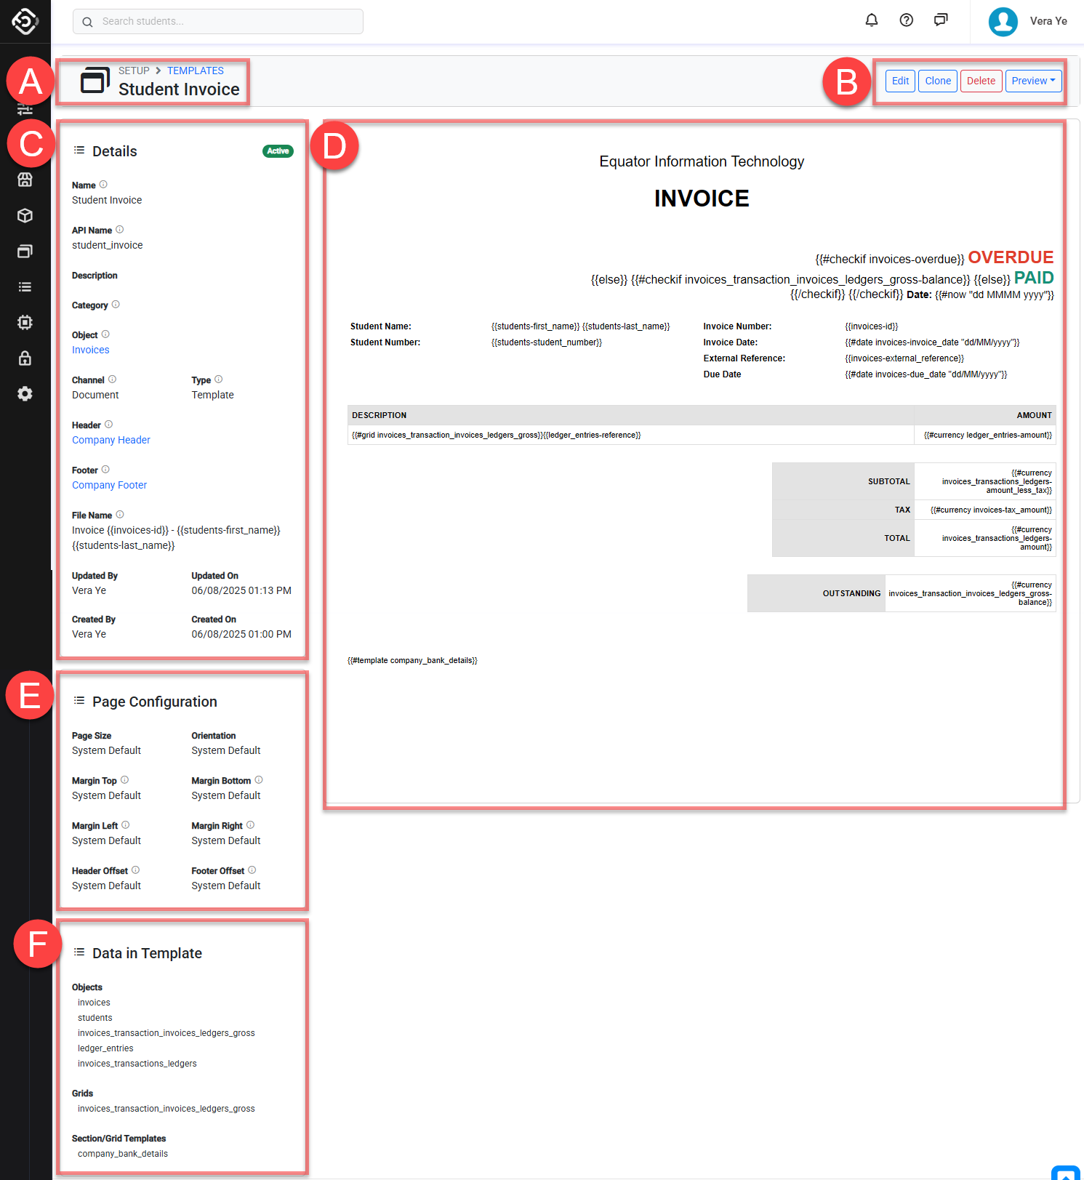The width and height of the screenshot is (1084, 1180).
Task: Open the settings gear in the sidebar
Action: click(25, 394)
